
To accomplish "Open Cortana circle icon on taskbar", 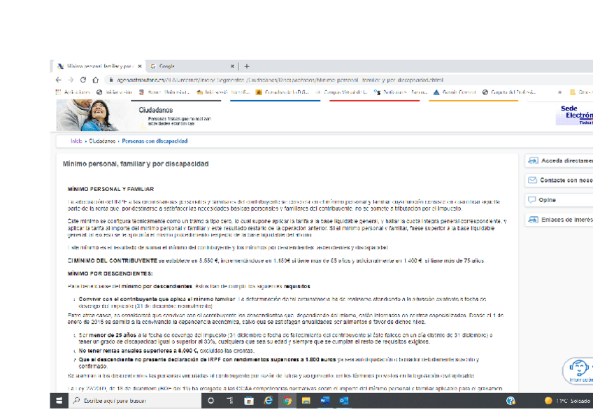I will pyautogui.click(x=211, y=401).
